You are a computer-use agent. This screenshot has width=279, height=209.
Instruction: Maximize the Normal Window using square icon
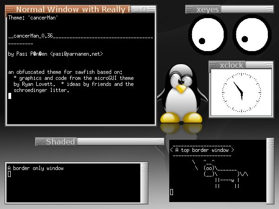coord(143,9)
